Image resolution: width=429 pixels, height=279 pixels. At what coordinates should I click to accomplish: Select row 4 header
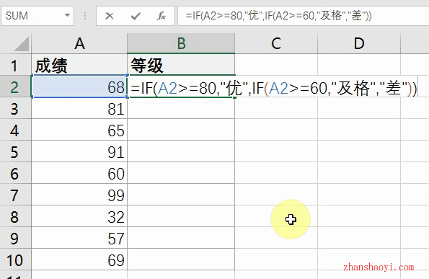(x=16, y=130)
